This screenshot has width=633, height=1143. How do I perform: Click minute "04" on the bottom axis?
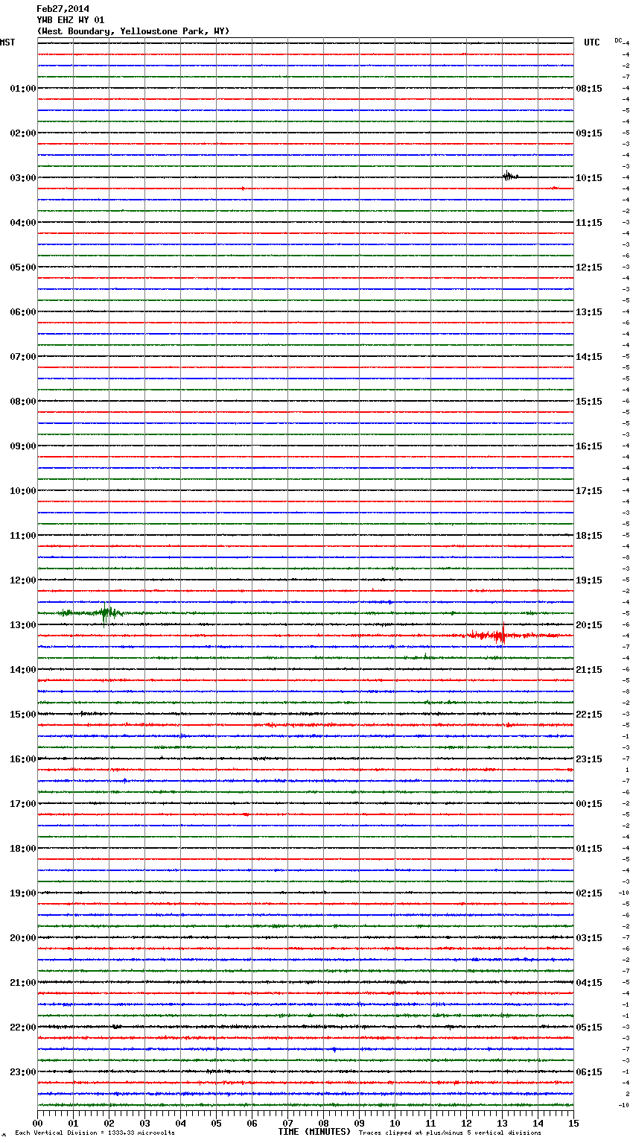(x=180, y=1123)
